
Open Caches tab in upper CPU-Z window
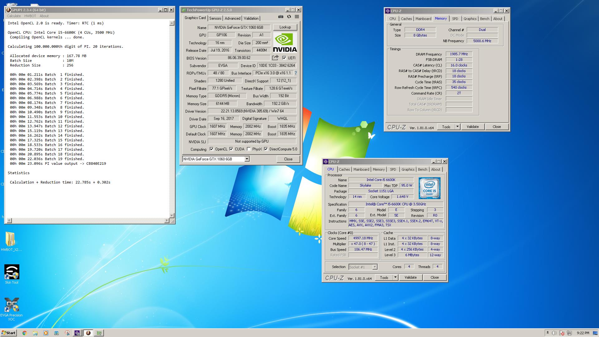(407, 19)
